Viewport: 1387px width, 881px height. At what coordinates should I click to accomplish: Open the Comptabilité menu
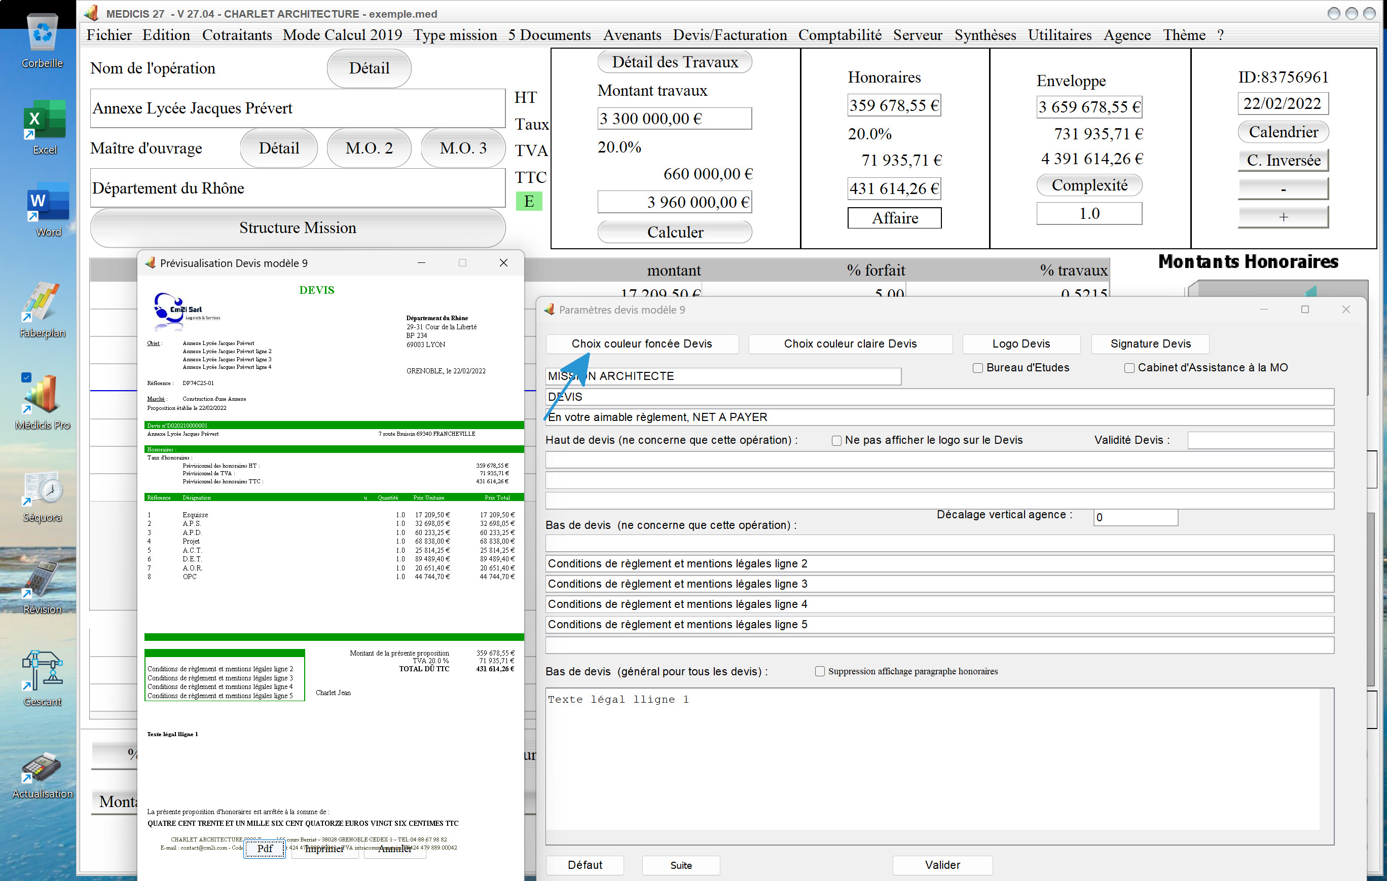click(x=839, y=35)
